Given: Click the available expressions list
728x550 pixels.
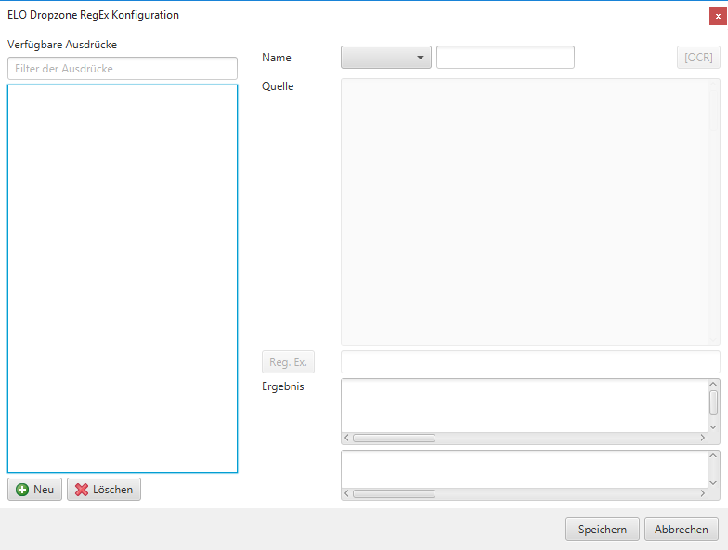Looking at the screenshot, I should 123,279.
